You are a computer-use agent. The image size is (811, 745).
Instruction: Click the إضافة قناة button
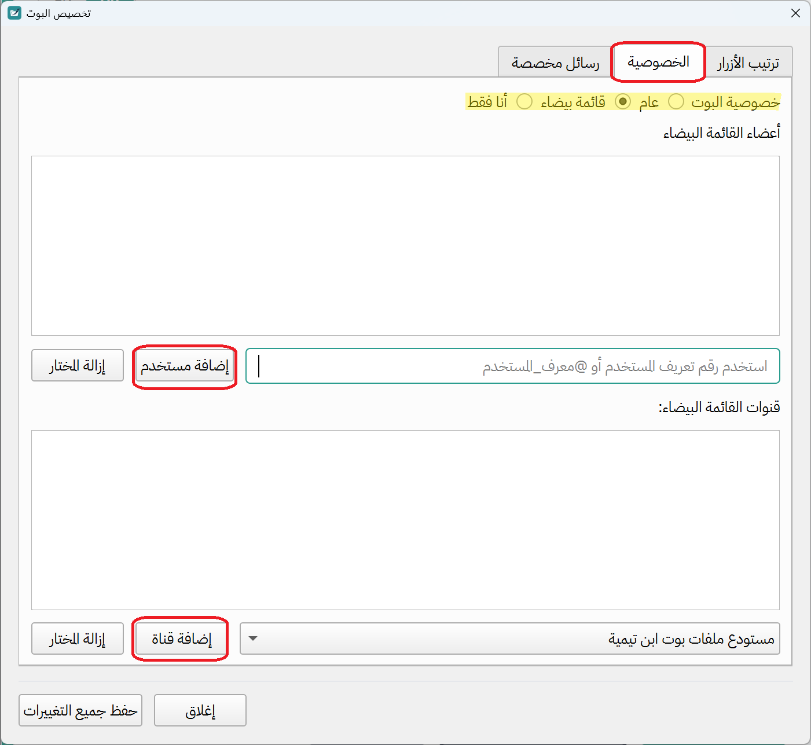[x=180, y=639]
